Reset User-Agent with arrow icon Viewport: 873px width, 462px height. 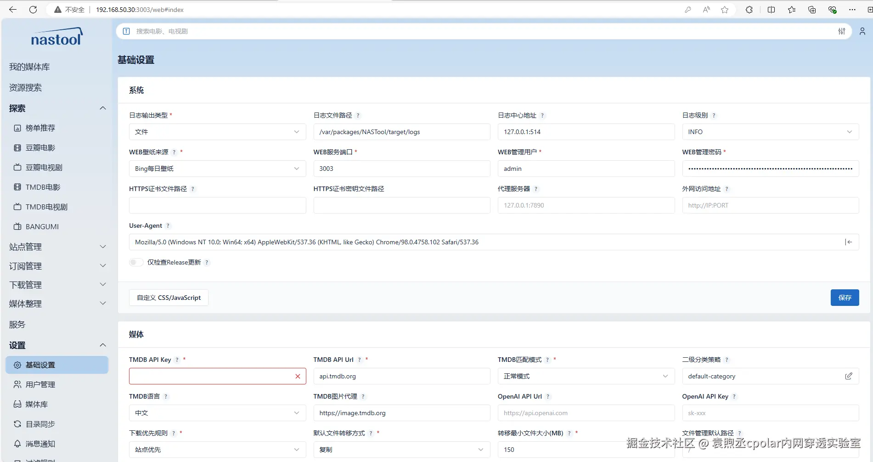click(x=849, y=242)
